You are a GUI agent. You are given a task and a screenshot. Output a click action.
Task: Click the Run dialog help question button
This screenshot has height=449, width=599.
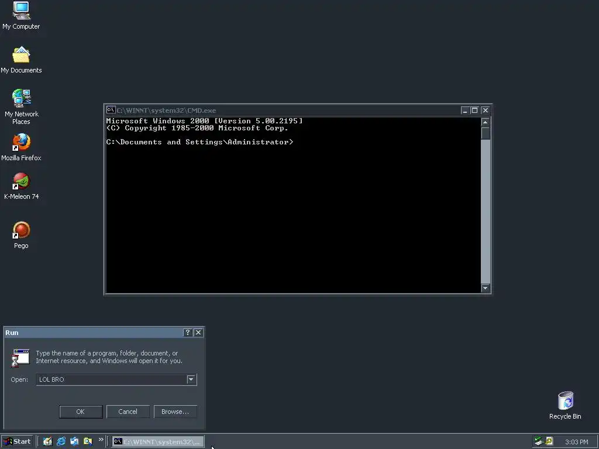pos(187,333)
